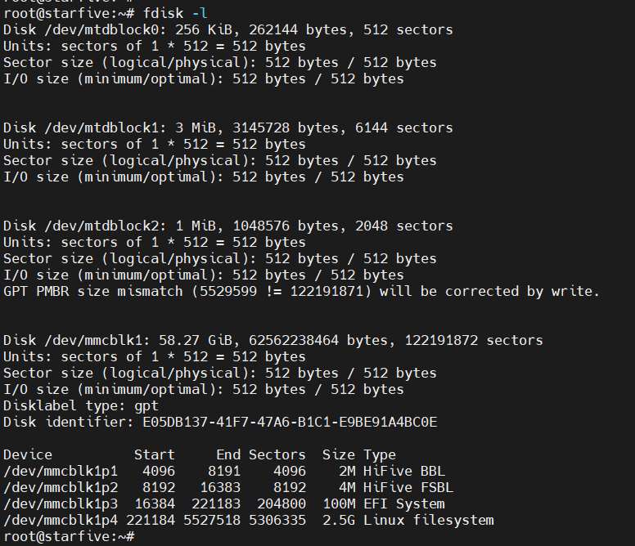This screenshot has height=546, width=635.
Task: Click the Type column header
Action: click(380, 454)
